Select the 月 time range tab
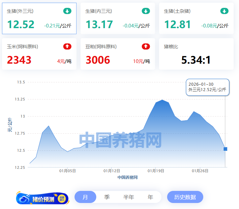 pos(85,197)
